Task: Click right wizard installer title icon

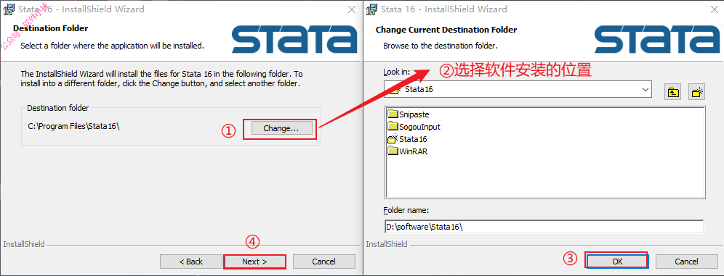Action: [371, 9]
